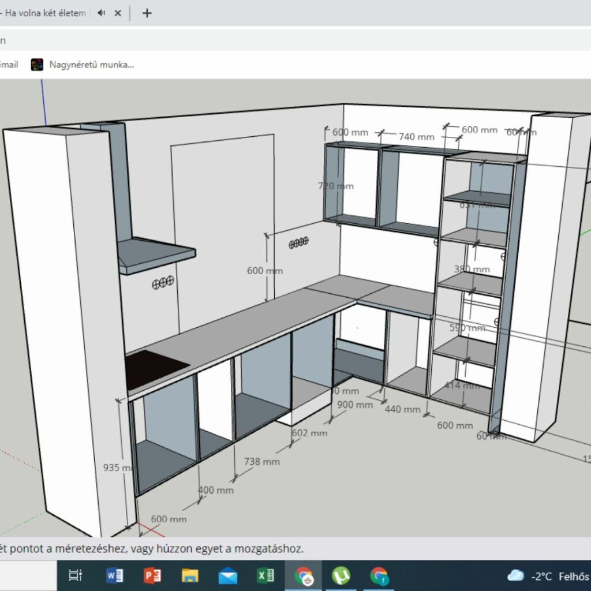Open the Mail app from the taskbar
591x591 pixels.
click(x=227, y=576)
